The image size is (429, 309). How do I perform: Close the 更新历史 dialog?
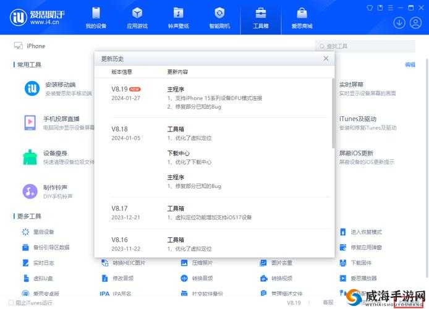pos(326,58)
